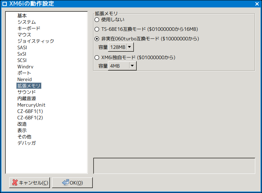Close the XM6iの動作設定 dialog

(257, 4)
